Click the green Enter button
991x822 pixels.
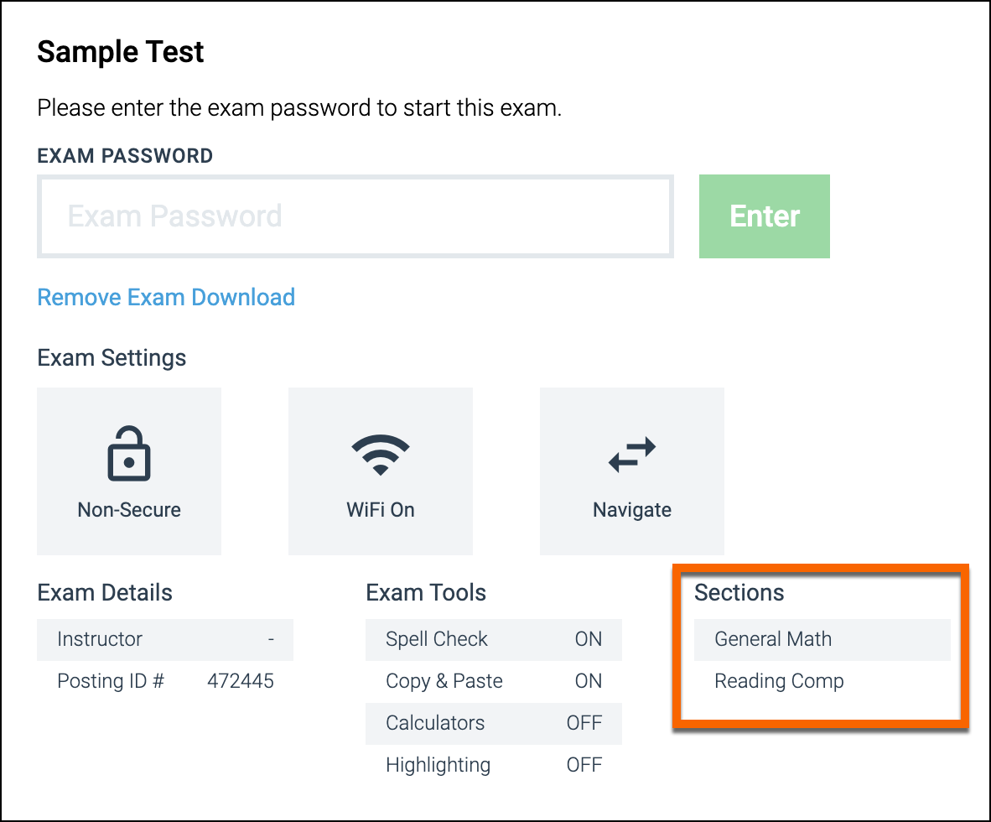764,216
